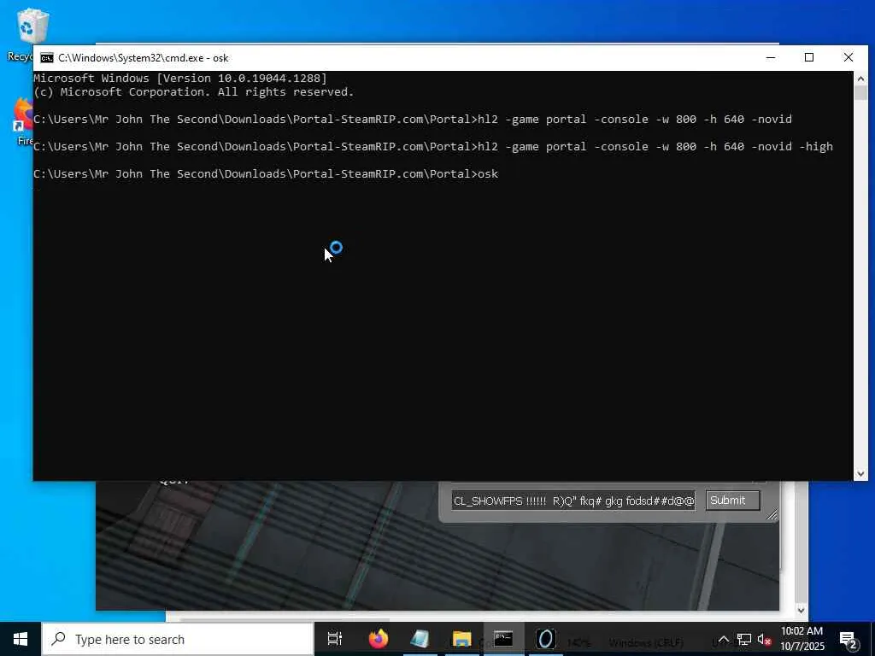
Task: Maximize the cmd.exe window
Action: click(809, 57)
